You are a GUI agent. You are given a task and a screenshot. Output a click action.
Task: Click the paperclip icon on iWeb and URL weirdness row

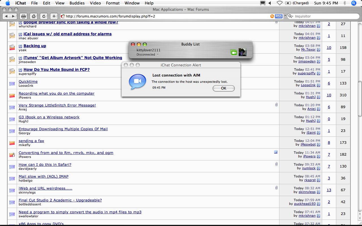coord(276,188)
